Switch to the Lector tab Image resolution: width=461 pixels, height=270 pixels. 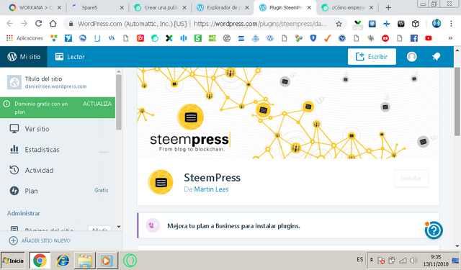coord(70,57)
